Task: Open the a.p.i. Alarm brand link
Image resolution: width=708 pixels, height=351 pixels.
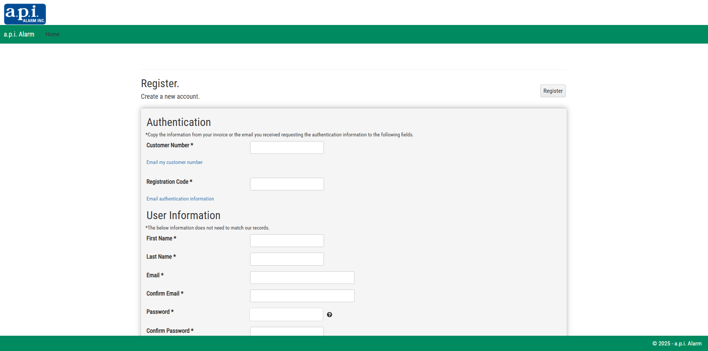Action: point(19,34)
